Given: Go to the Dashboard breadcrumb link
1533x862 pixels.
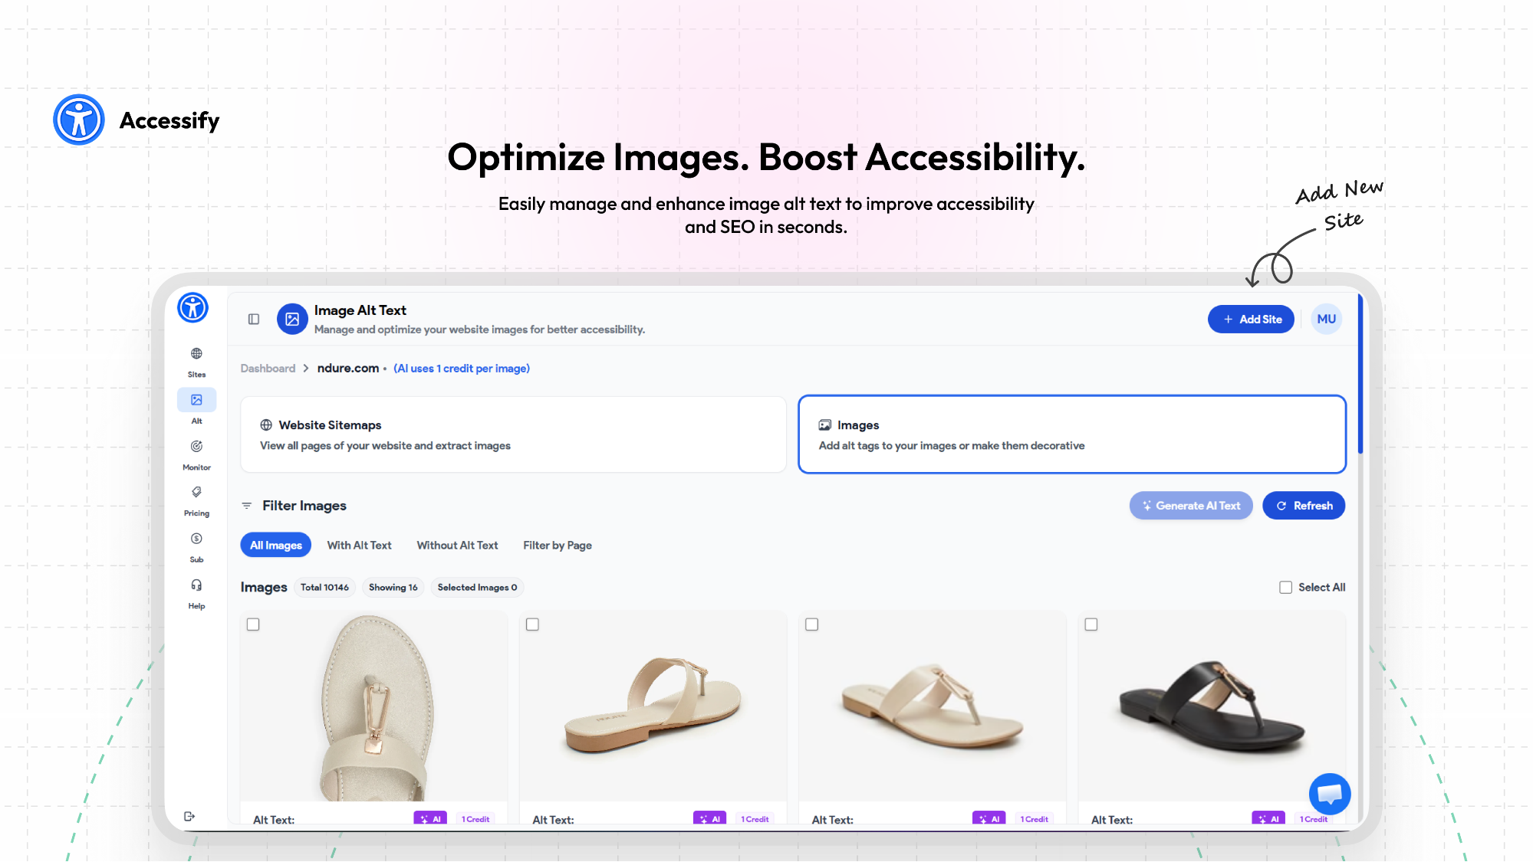Looking at the screenshot, I should (268, 369).
